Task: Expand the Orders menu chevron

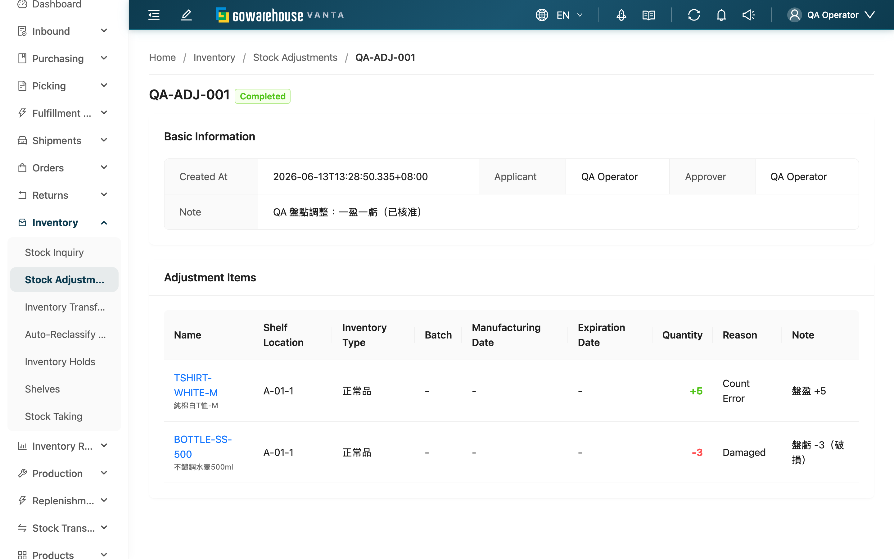Action: (x=104, y=167)
